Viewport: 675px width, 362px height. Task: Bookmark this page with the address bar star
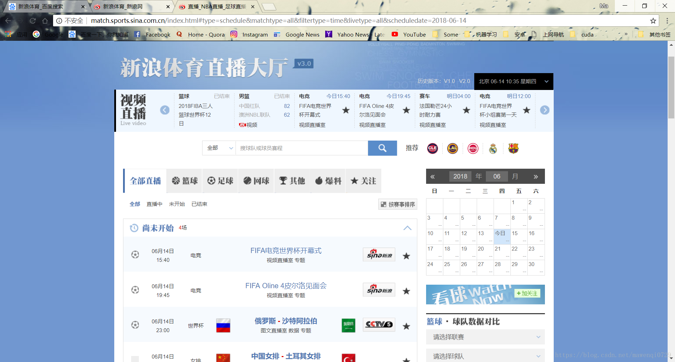point(653,21)
